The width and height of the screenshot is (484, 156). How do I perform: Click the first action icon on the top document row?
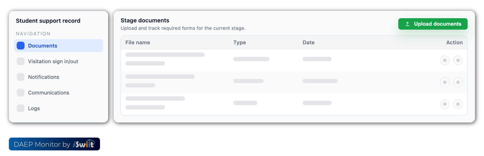point(445,60)
